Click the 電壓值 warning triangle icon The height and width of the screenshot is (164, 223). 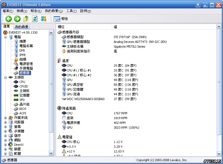pos(59,137)
